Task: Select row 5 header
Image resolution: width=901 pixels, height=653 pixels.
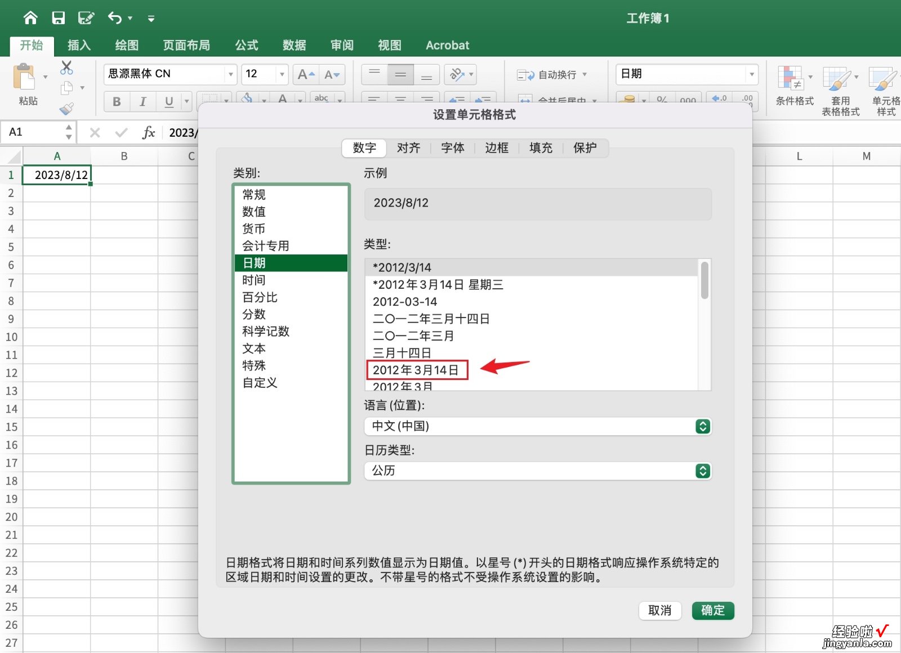Action: pyautogui.click(x=11, y=247)
